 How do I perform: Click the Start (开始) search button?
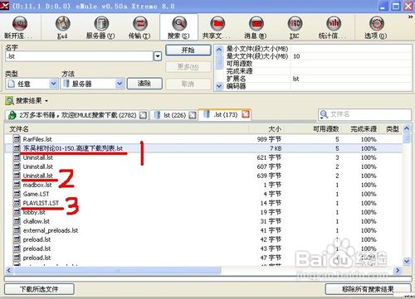(188, 50)
